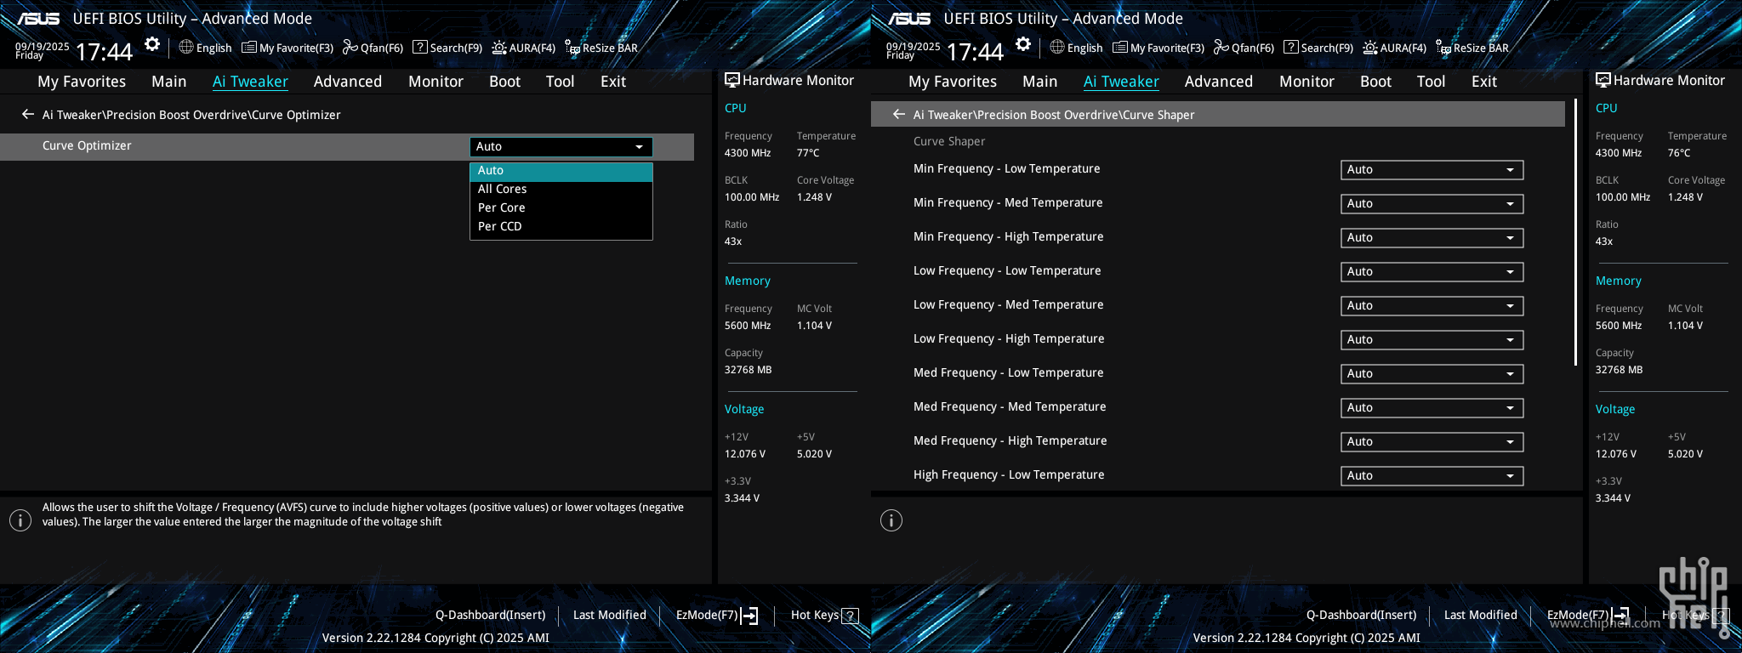Switch to Monitor tab in right BIOS
Screen dimensions: 1742x653
click(1306, 82)
